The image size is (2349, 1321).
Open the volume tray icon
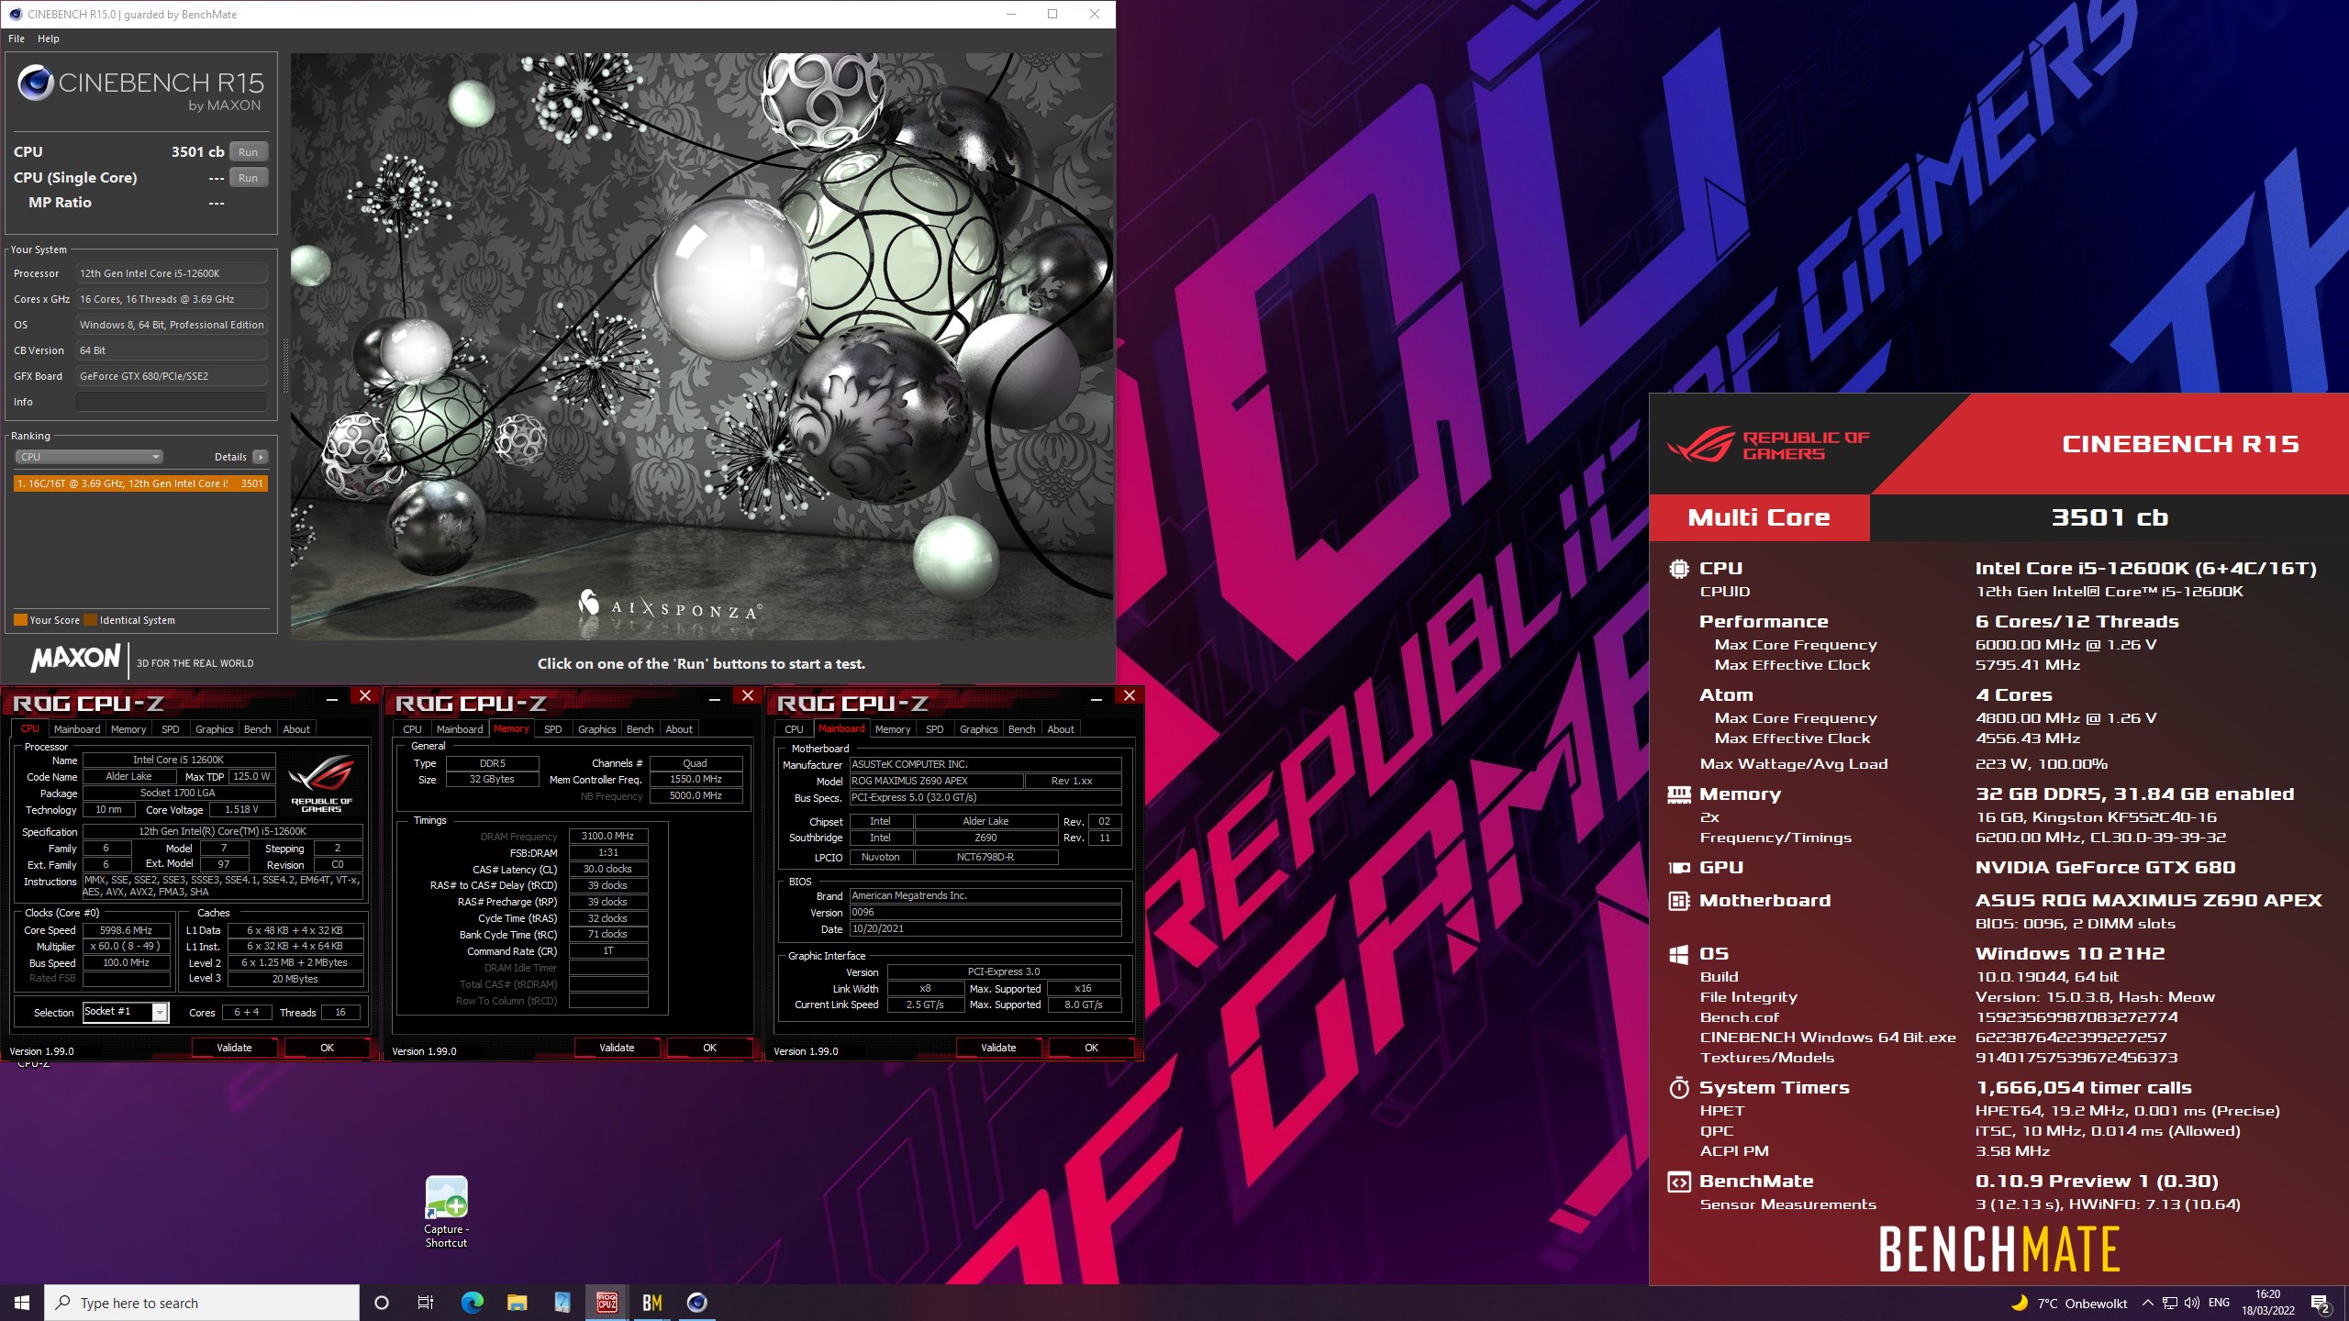pyautogui.click(x=2192, y=1303)
